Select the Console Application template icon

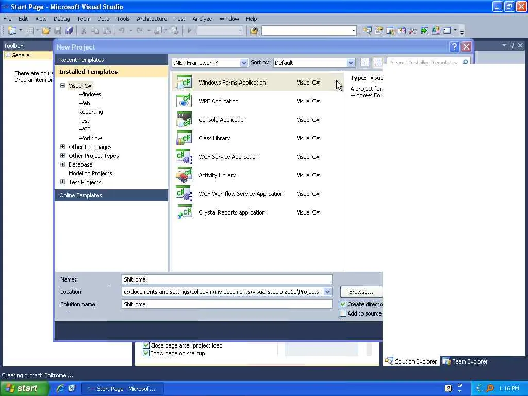coord(184,119)
